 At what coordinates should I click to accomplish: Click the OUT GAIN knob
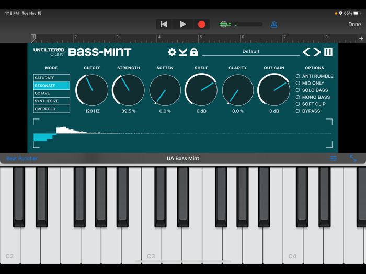coord(274,90)
